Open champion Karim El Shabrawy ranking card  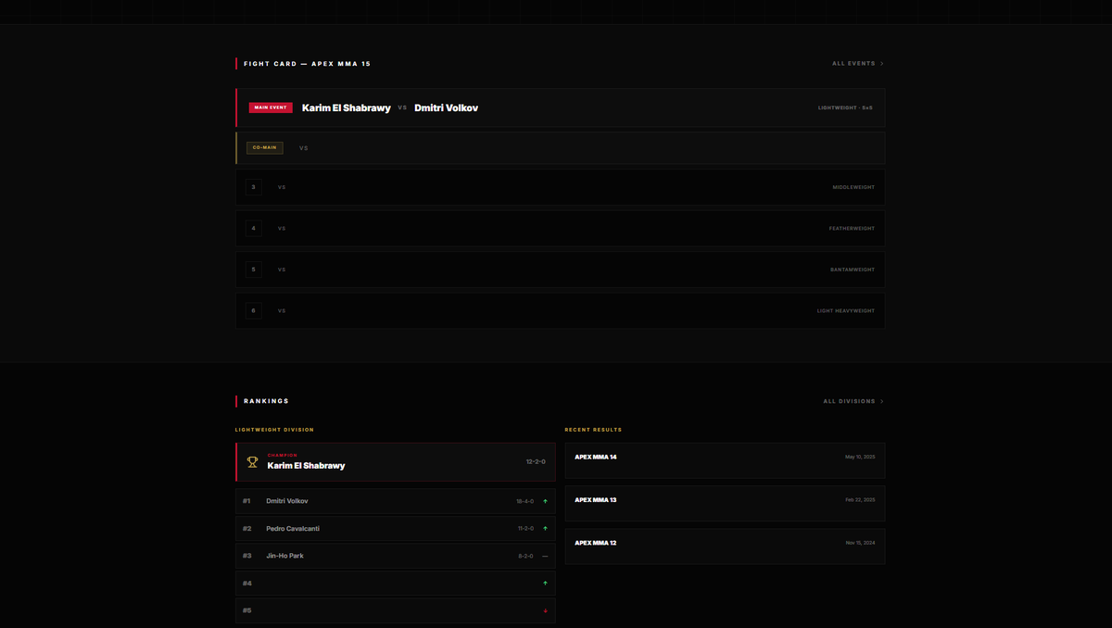(x=396, y=461)
